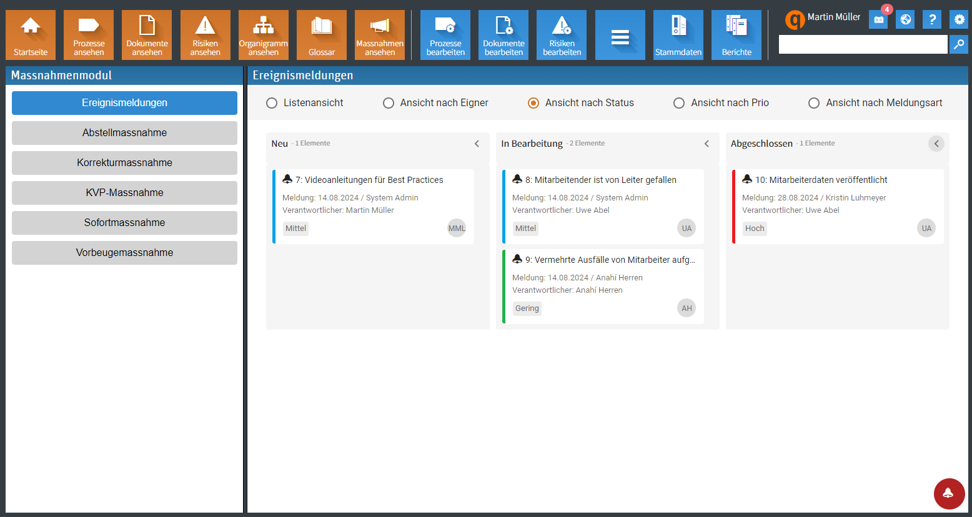Click the Mittel priority tag on card 8
Screen dimensions: 972x517
pyautogui.click(x=525, y=229)
